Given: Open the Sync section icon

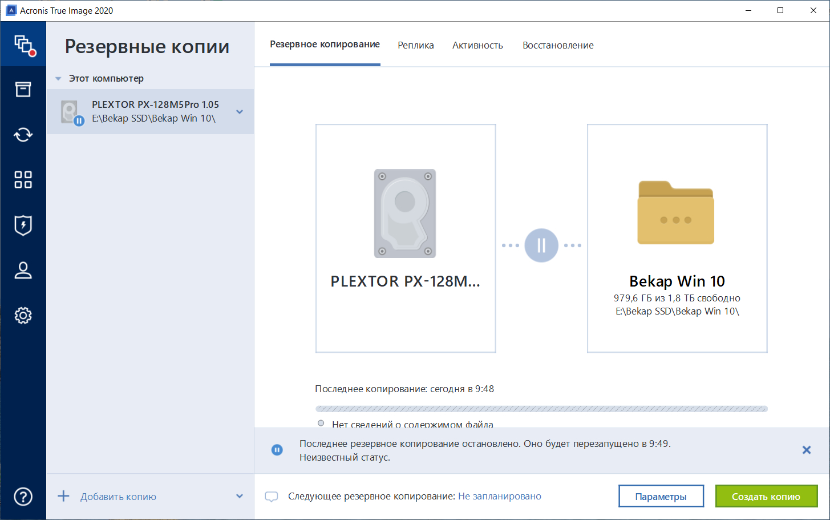Looking at the screenshot, I should (23, 135).
